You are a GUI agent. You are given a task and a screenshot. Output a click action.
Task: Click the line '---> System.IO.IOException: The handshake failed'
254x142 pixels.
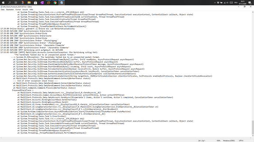click(x=56, y=57)
